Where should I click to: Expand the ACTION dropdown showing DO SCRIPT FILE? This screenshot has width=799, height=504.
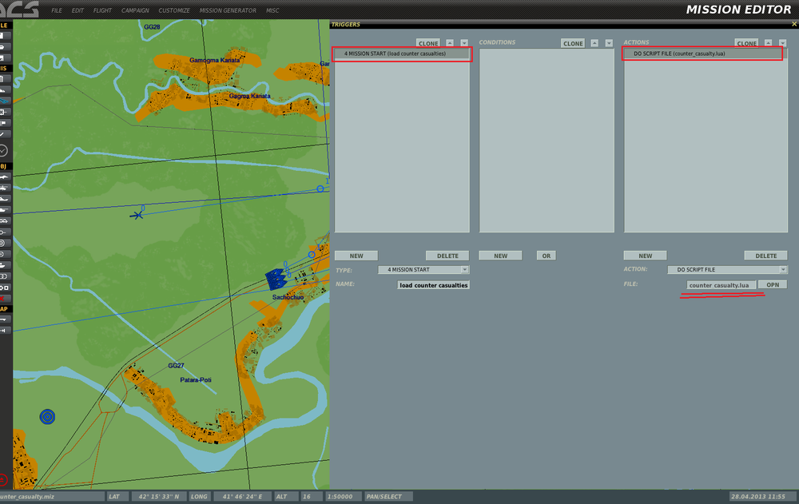[783, 270]
